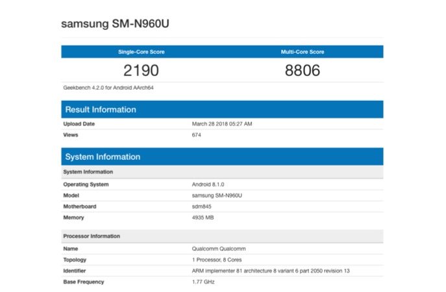Click the blue System Information section header
This screenshot has width=446, height=292.
click(x=101, y=157)
